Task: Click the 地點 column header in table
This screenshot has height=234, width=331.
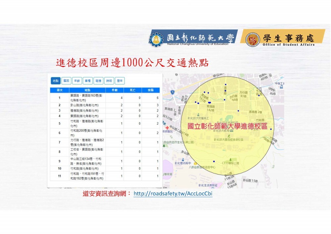Action: 87,90
